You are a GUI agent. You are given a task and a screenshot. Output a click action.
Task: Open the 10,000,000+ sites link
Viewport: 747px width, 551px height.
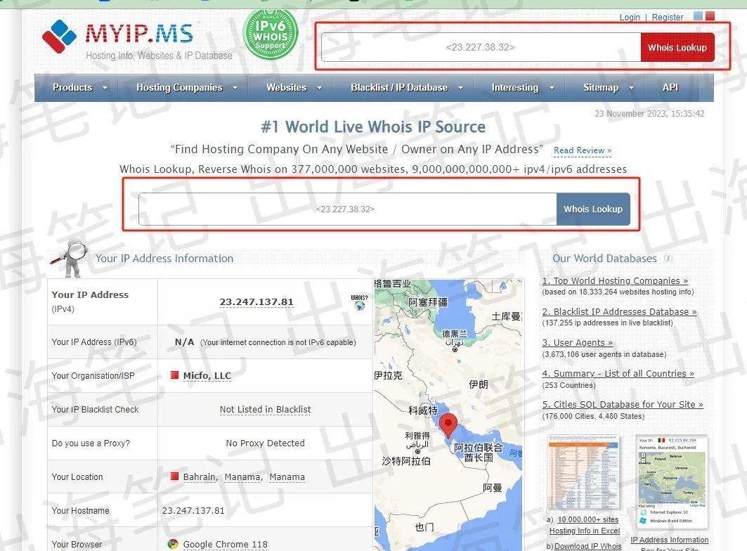[x=588, y=519]
